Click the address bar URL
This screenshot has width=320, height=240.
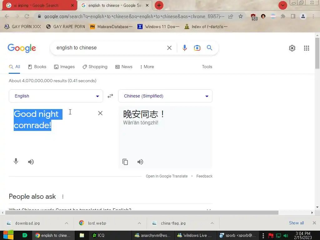click(x=134, y=16)
